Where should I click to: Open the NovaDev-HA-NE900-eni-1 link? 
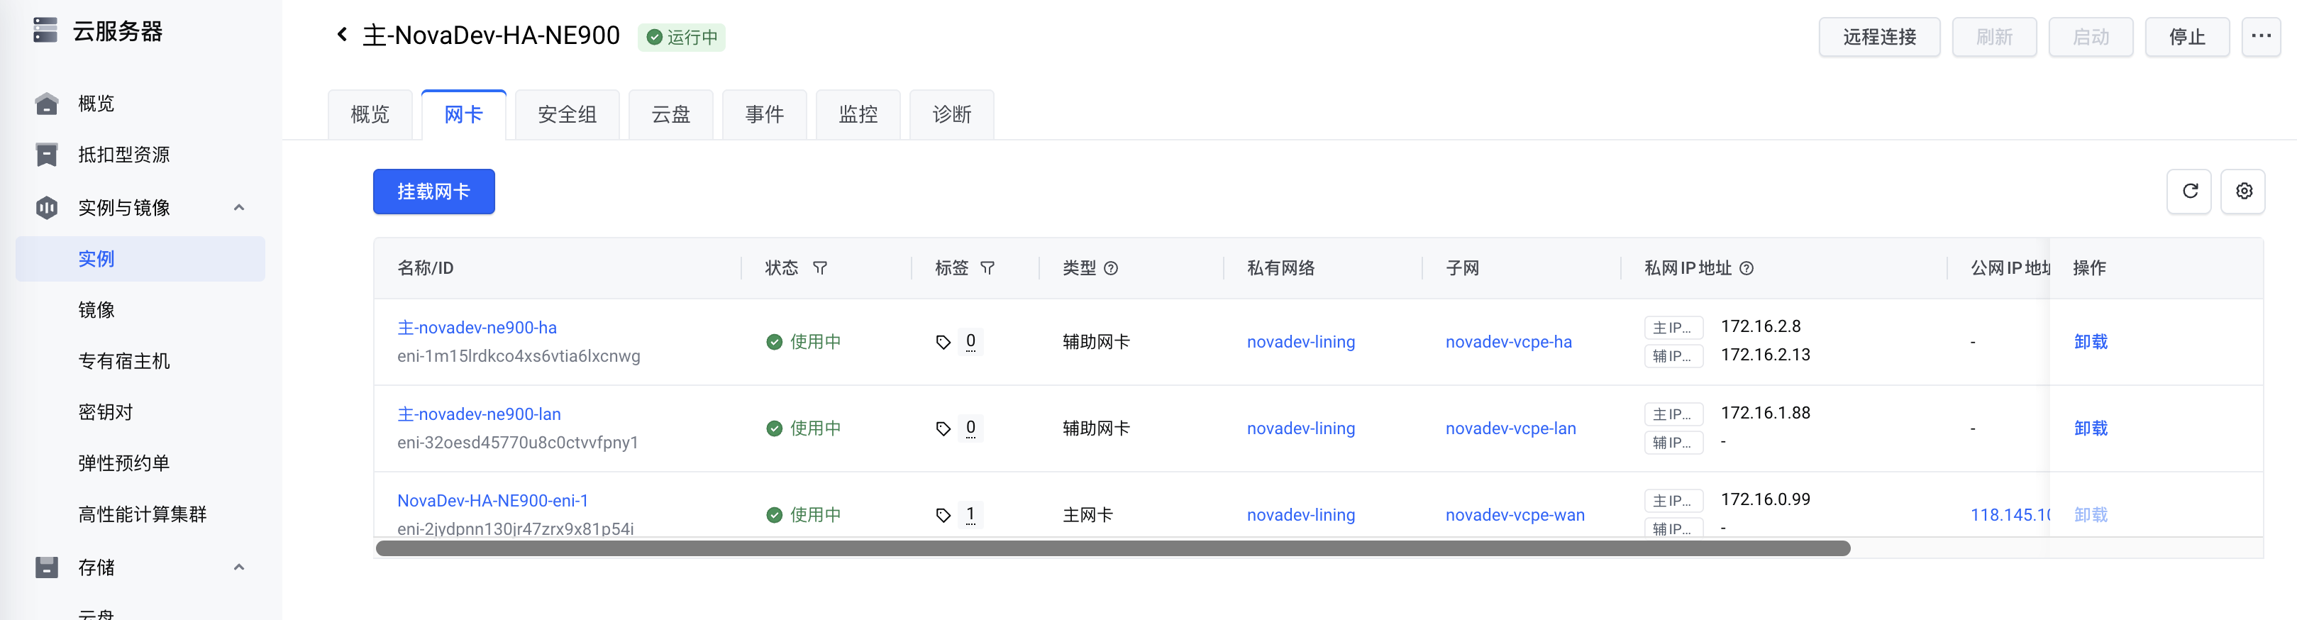click(x=492, y=500)
